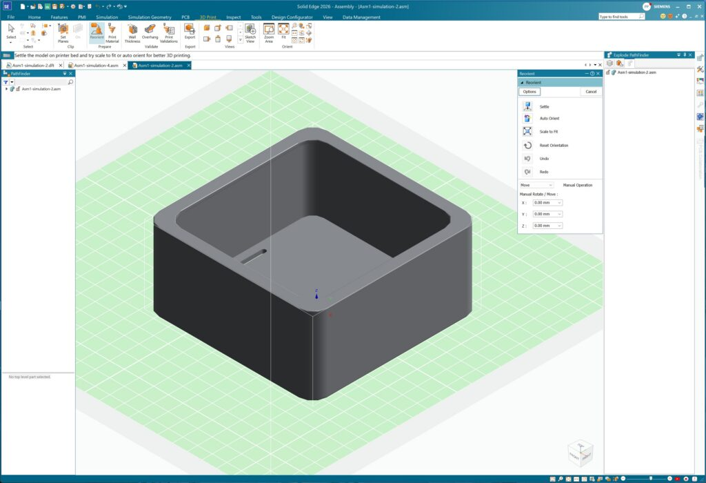Click the Auto Orient label
The width and height of the screenshot is (706, 483).
pos(549,119)
